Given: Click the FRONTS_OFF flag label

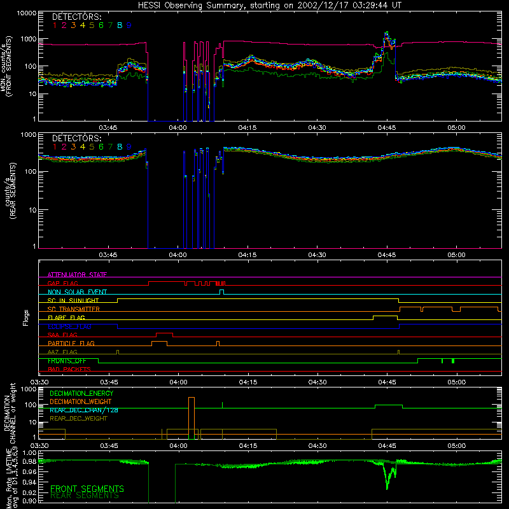Looking at the screenshot, I should (x=67, y=361).
